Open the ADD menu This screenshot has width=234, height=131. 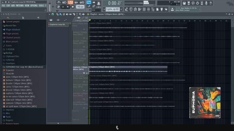[x=13, y=5]
